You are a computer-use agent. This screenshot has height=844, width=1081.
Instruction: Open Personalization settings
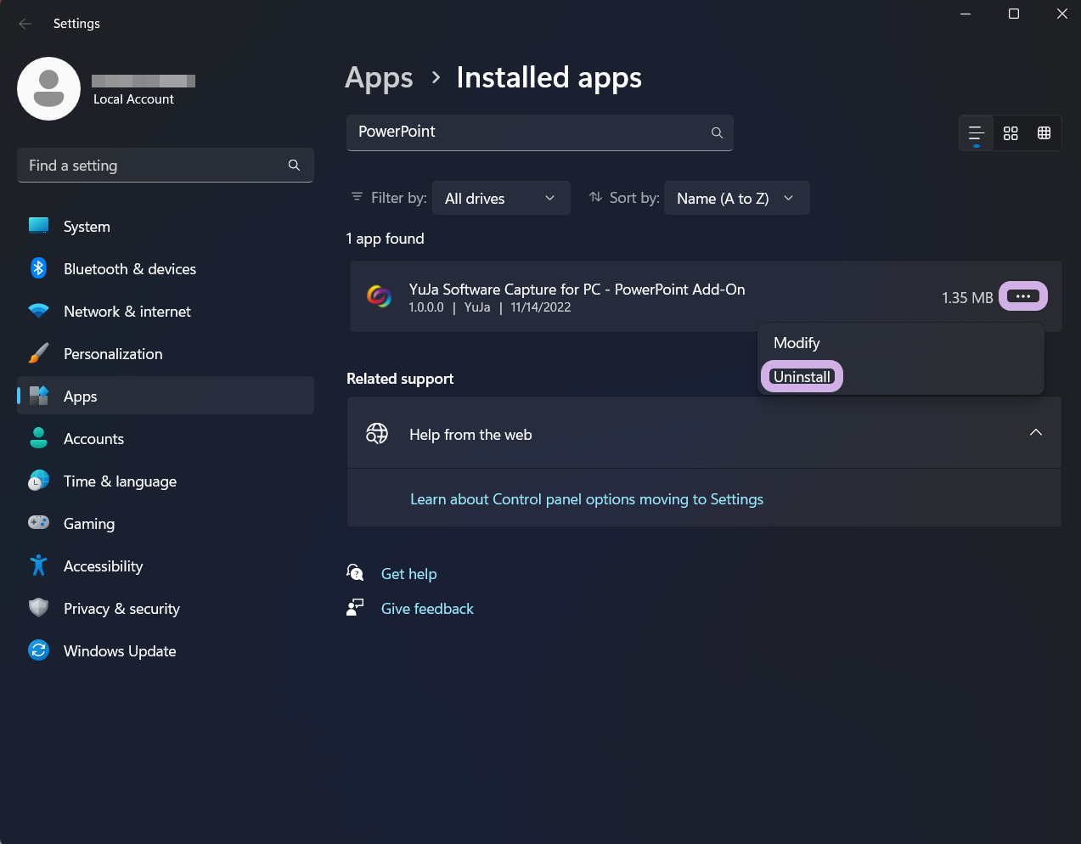coord(166,354)
